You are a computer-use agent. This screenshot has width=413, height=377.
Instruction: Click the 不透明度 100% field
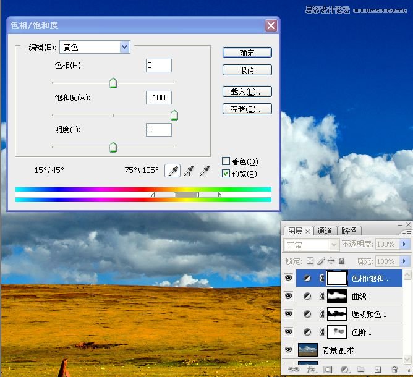tap(387, 244)
